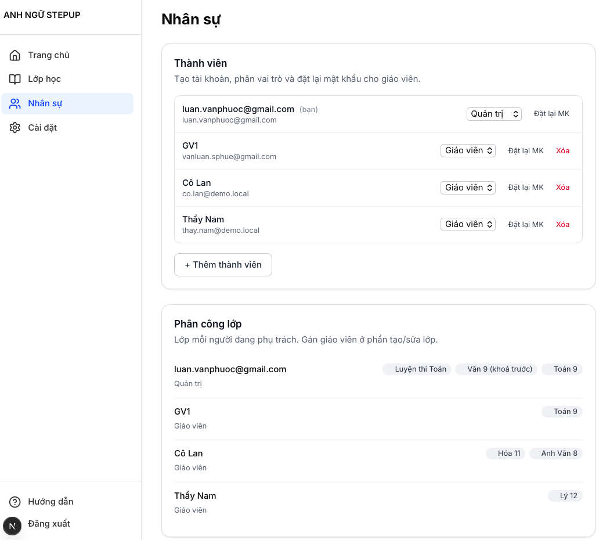Click the people icon beside Nhân sự
This screenshot has height=540, width=610.
15,103
